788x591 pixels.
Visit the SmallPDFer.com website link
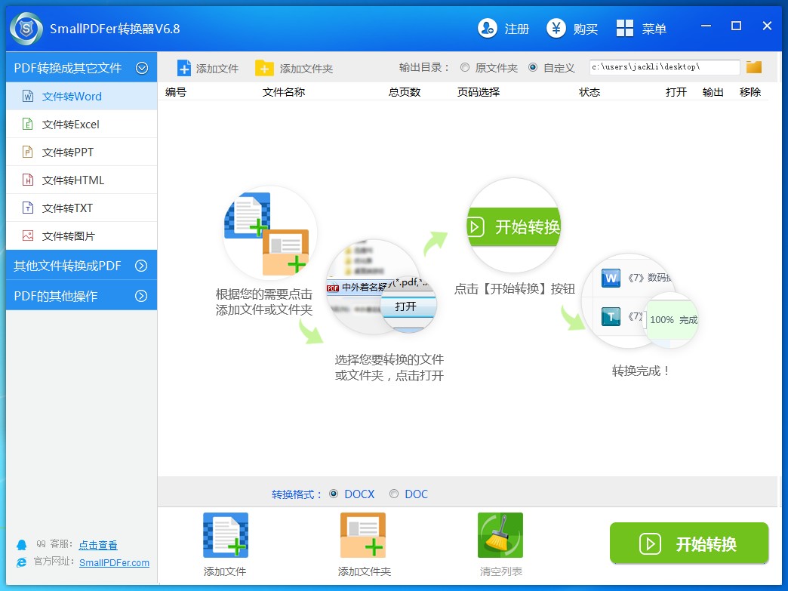tap(114, 562)
